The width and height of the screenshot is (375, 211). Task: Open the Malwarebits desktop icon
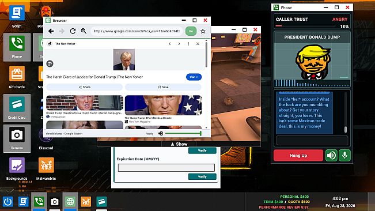pyautogui.click(x=46, y=169)
